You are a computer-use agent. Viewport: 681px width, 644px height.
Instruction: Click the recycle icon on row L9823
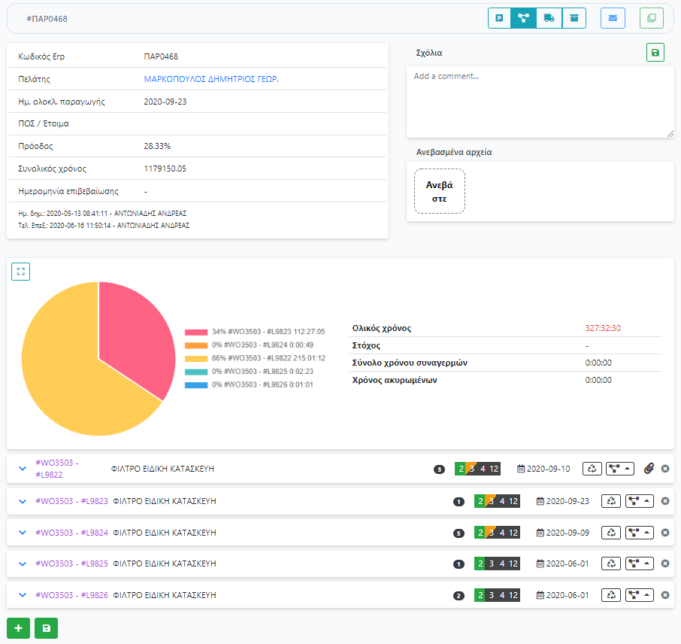coord(612,501)
